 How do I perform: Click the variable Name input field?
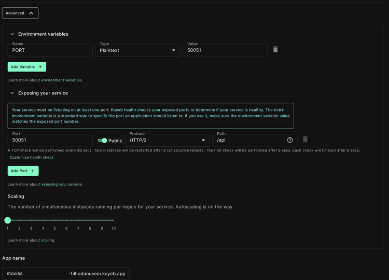click(x=50, y=50)
